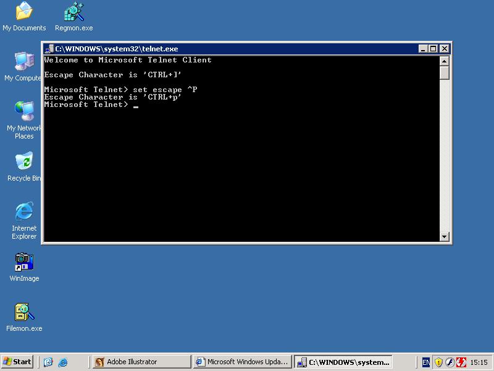This screenshot has width=494, height=371.
Task: Minimize the telnet.exe window
Action: tap(423, 49)
